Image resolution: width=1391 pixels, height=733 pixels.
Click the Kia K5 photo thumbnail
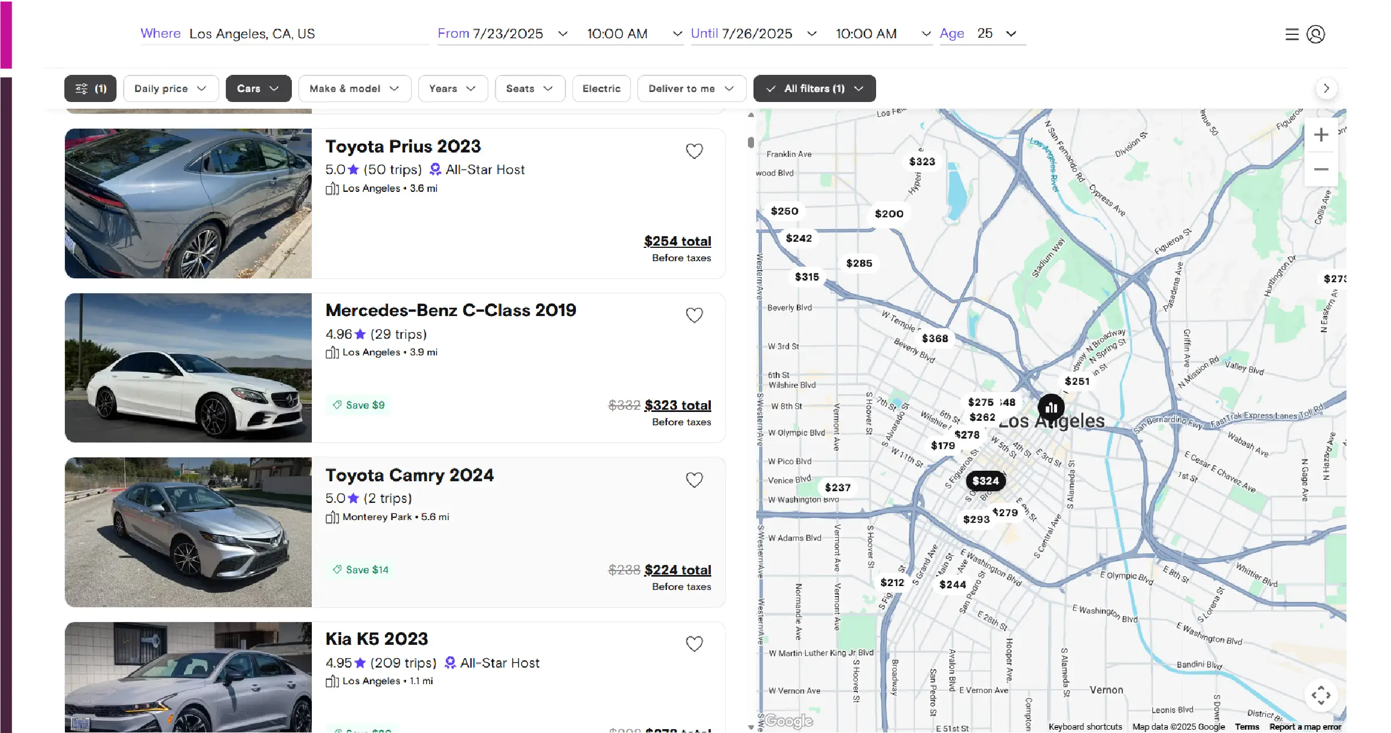pyautogui.click(x=188, y=677)
